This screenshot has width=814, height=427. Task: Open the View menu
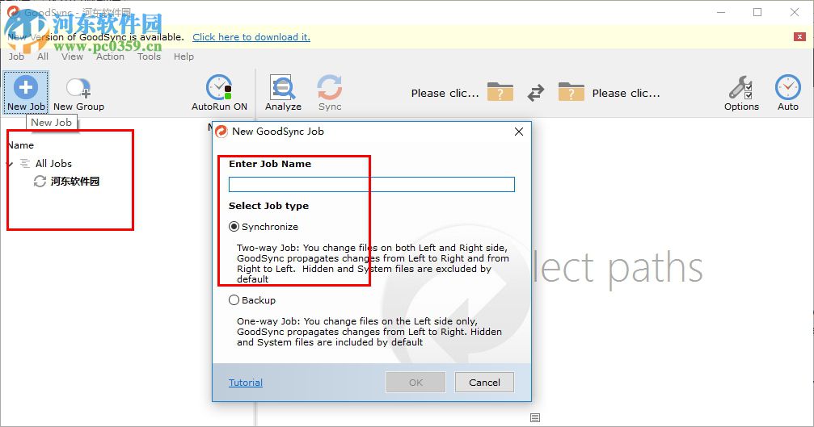coord(72,57)
